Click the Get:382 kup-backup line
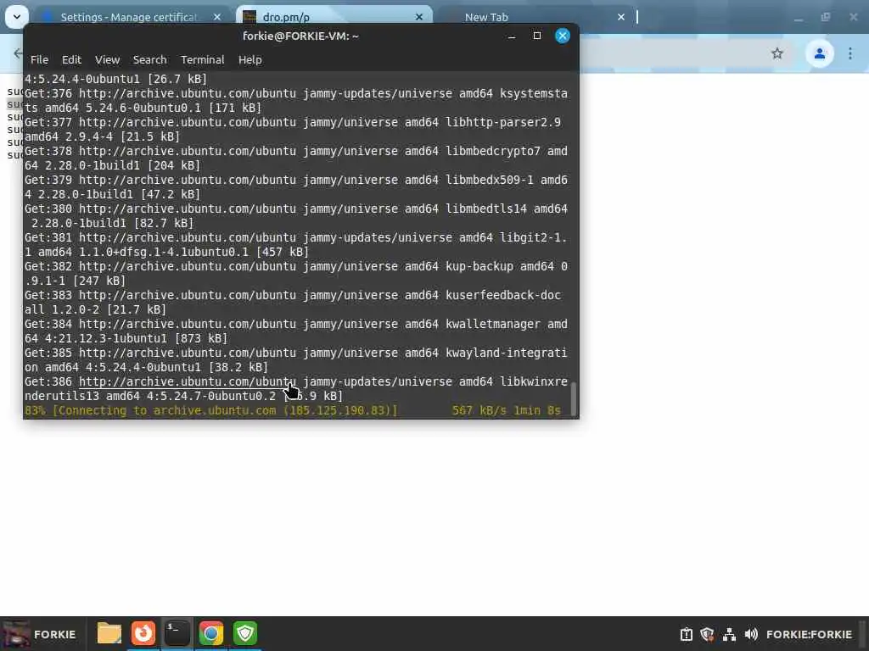The image size is (869, 651). (296, 274)
